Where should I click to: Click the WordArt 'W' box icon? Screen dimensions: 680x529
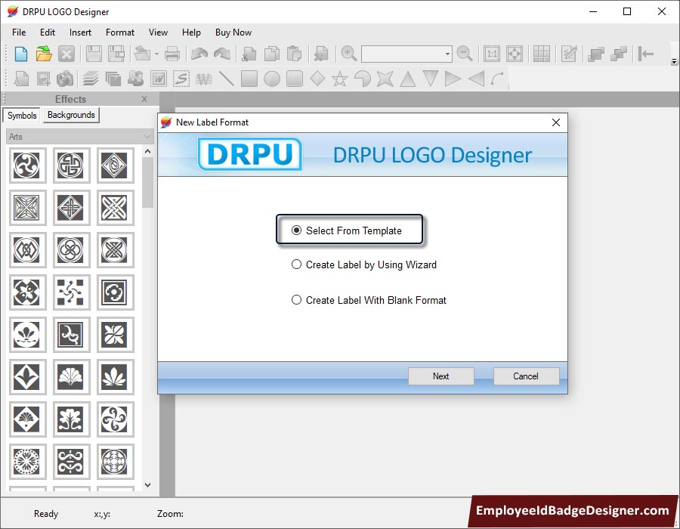tap(159, 79)
